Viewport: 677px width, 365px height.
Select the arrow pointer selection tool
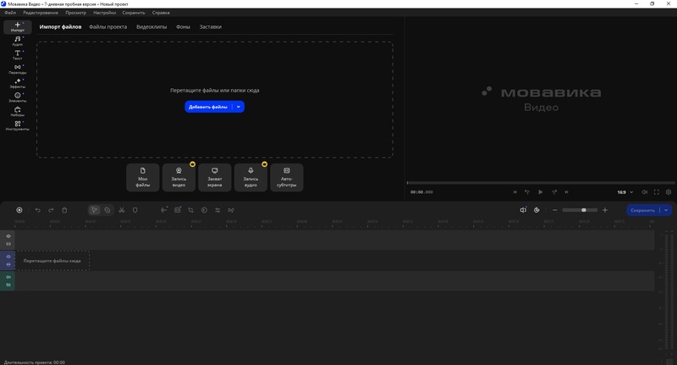click(94, 210)
